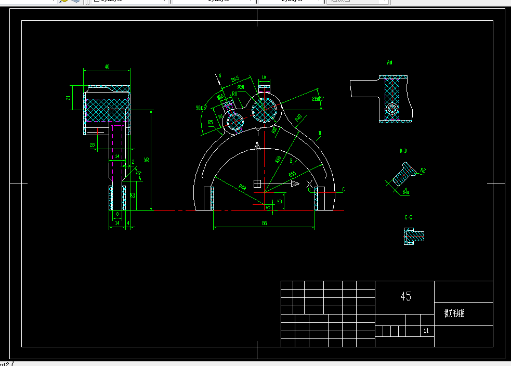Select the R5 radius label
This screenshot has height=366, width=511.
tap(211, 122)
